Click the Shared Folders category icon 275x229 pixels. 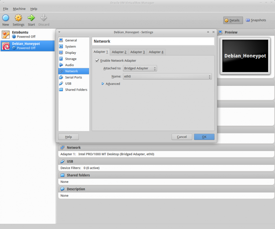(x=61, y=89)
